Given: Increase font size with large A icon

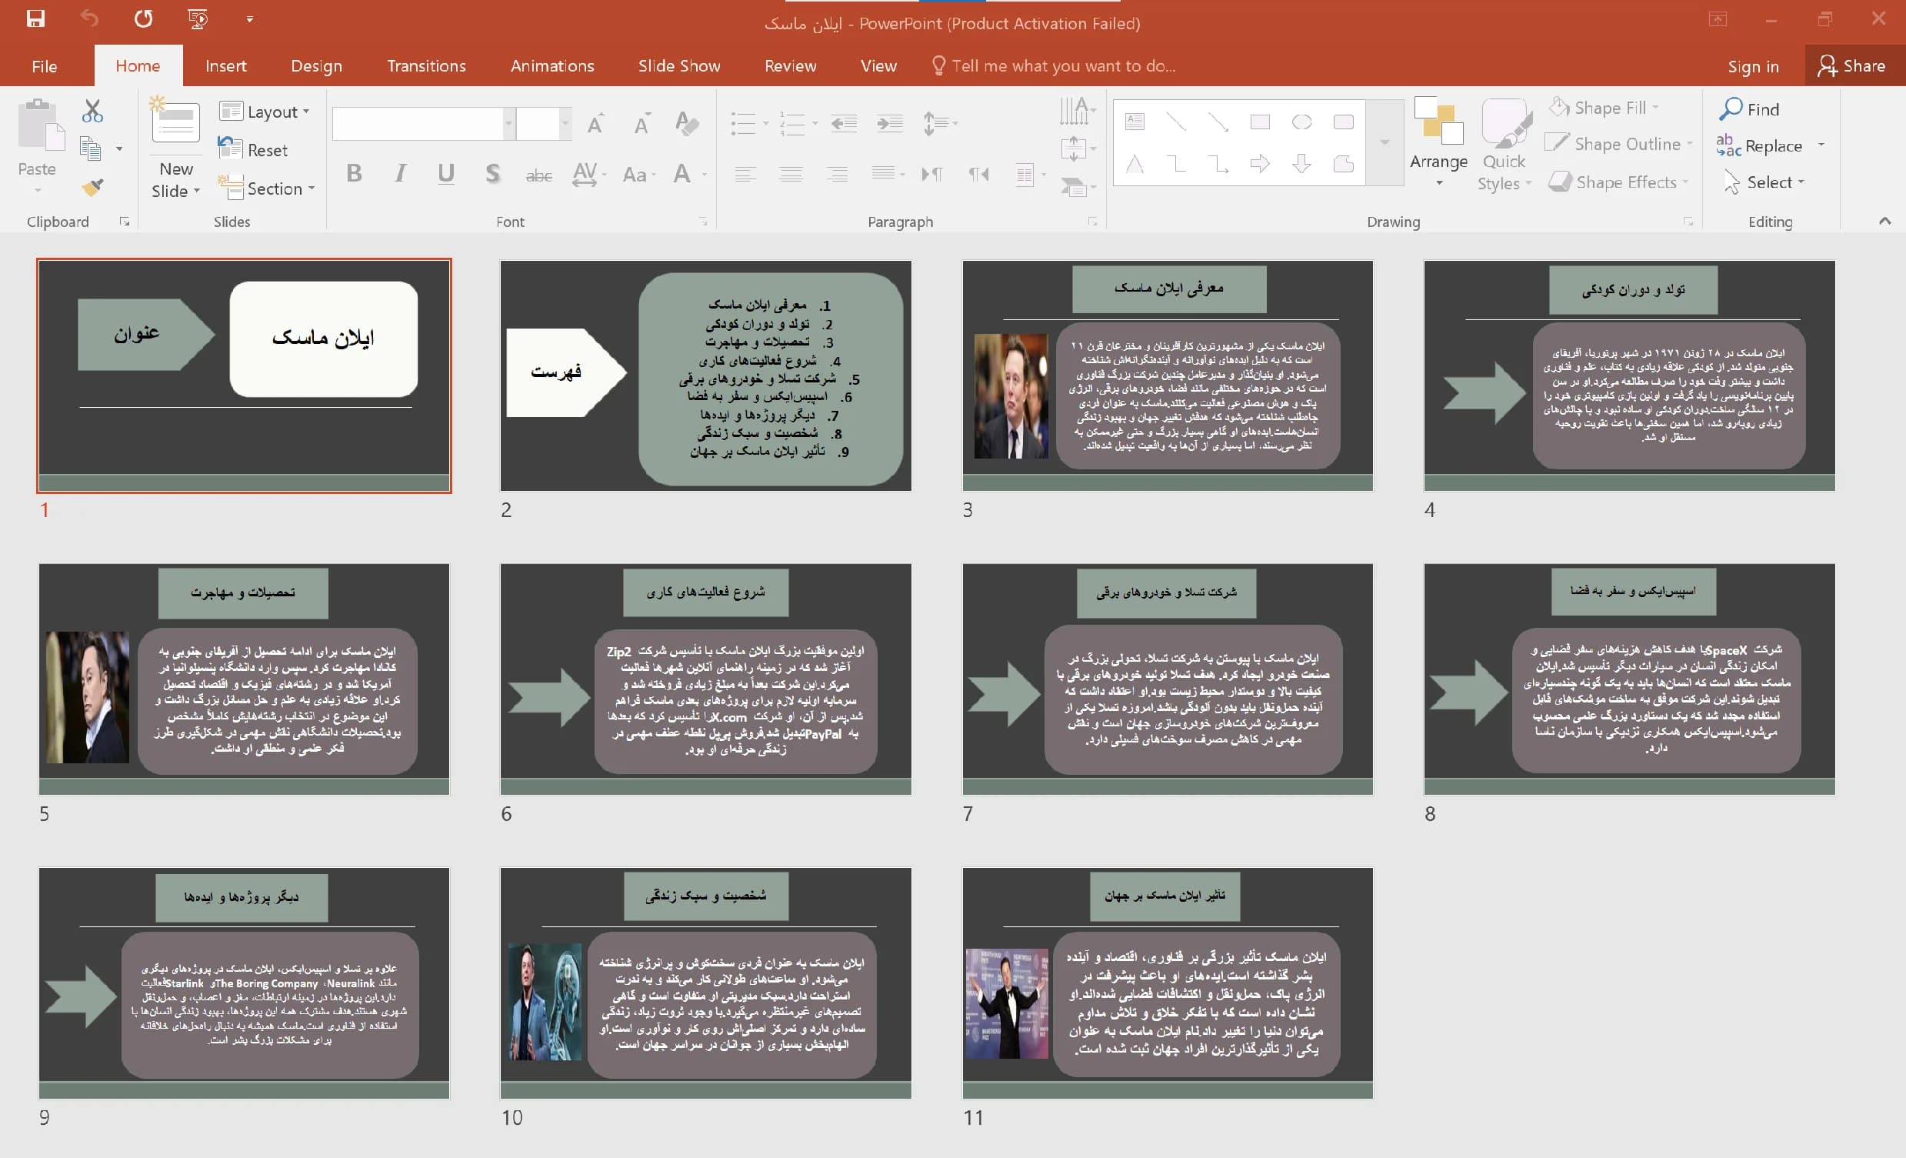Looking at the screenshot, I should pyautogui.click(x=595, y=124).
